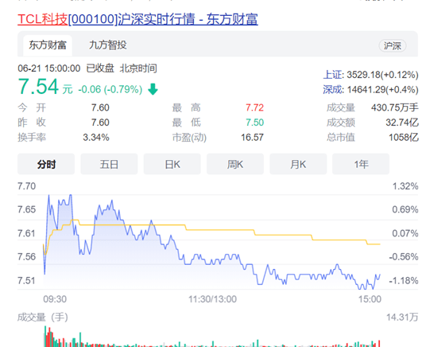Select the 五日 chart view

click(109, 164)
